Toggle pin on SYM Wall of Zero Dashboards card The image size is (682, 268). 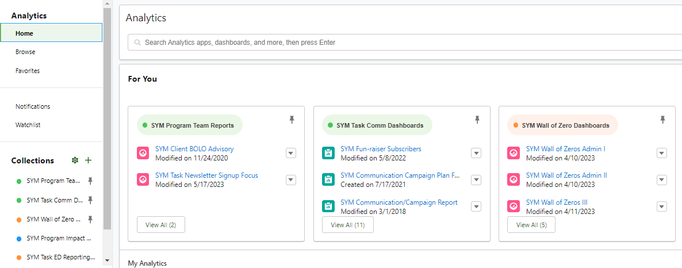(662, 120)
